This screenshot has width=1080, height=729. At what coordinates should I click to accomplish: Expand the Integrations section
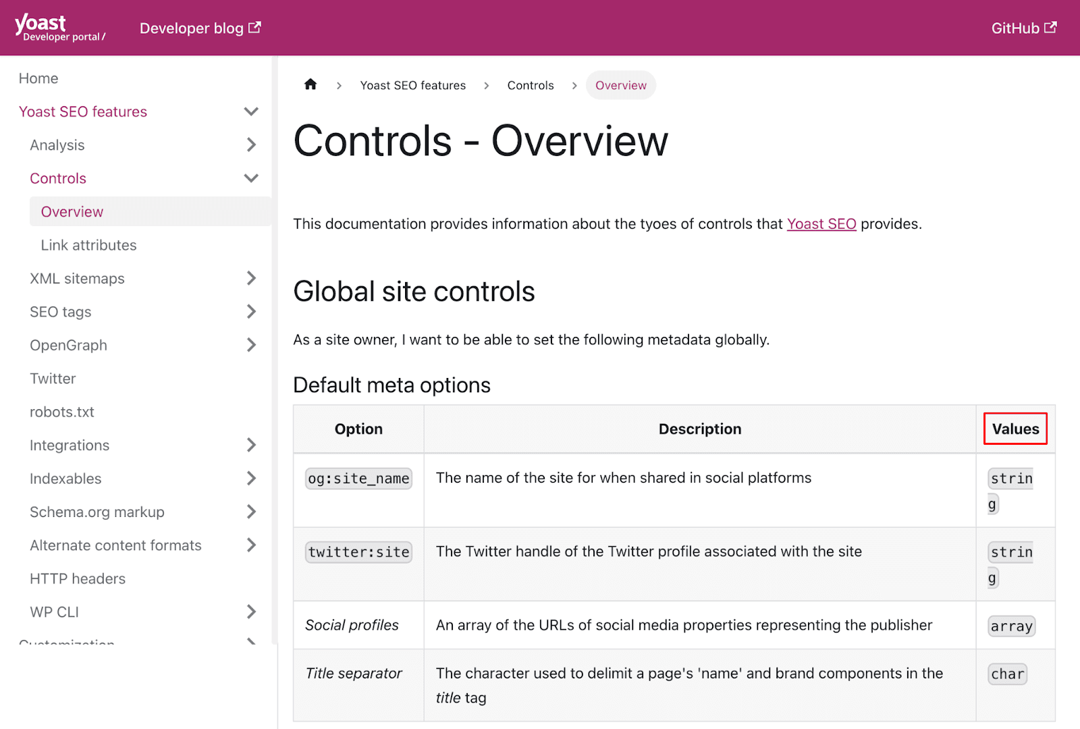251,445
